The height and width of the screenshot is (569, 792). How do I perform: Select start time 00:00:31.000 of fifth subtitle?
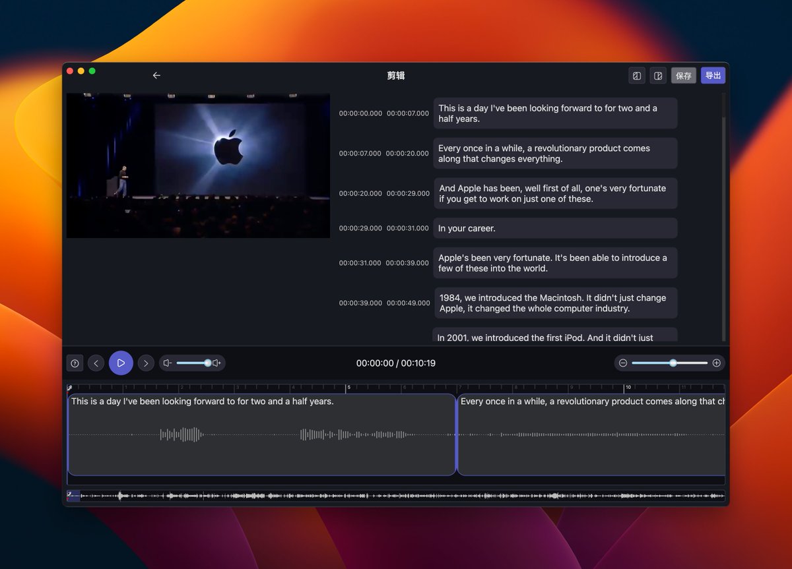(360, 263)
